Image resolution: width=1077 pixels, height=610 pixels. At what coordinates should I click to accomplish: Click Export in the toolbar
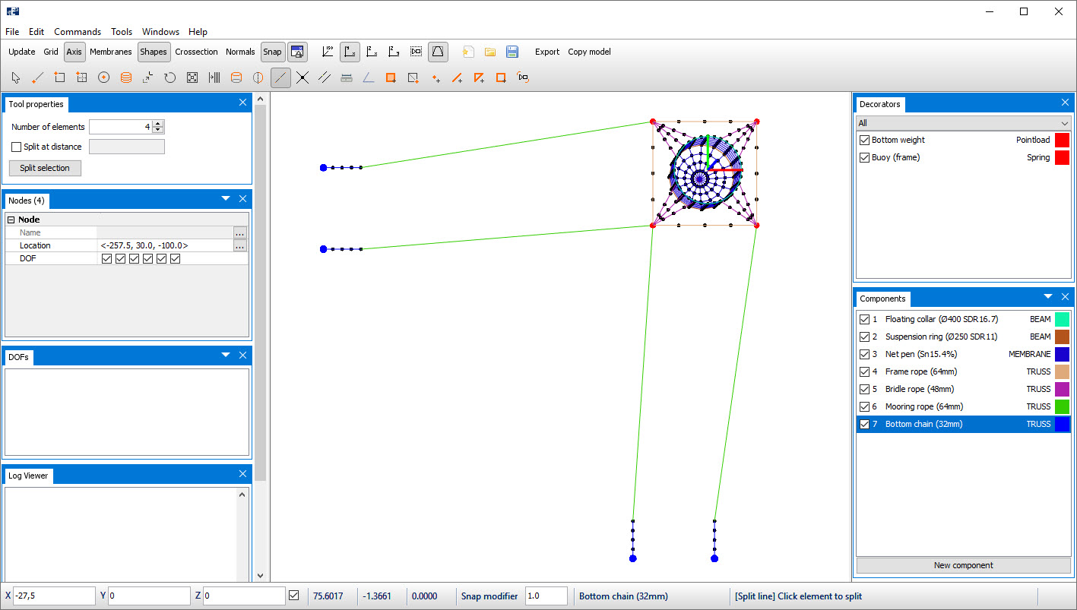[x=547, y=52]
